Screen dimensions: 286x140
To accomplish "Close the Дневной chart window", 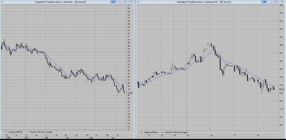I will click(x=131, y=2).
